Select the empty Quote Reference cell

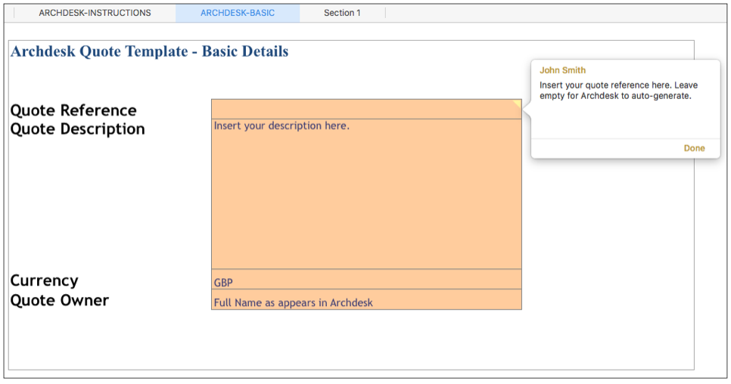click(x=366, y=110)
